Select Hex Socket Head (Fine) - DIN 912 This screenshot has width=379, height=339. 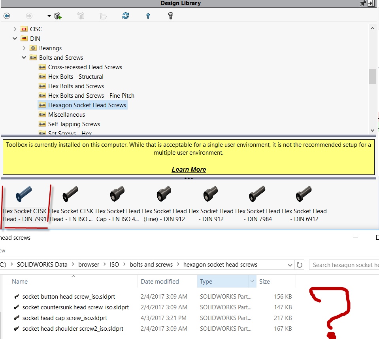click(x=164, y=205)
